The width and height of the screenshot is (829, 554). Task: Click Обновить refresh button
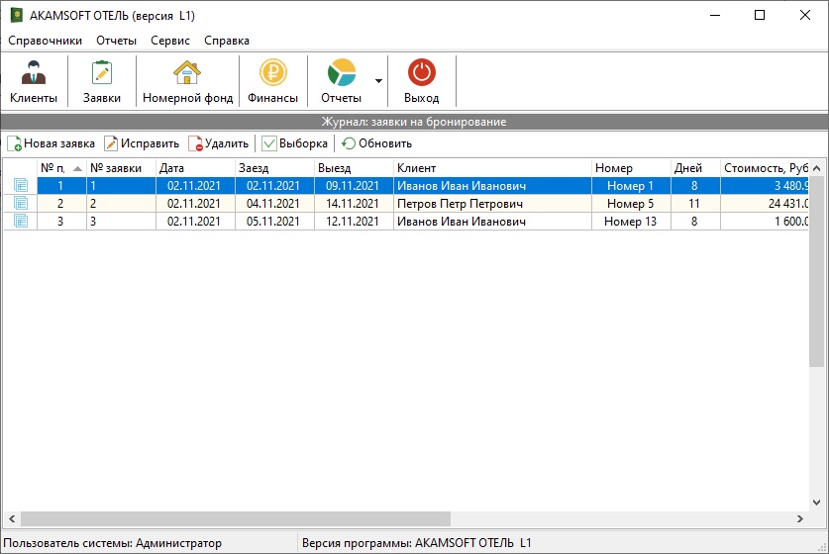click(x=376, y=143)
